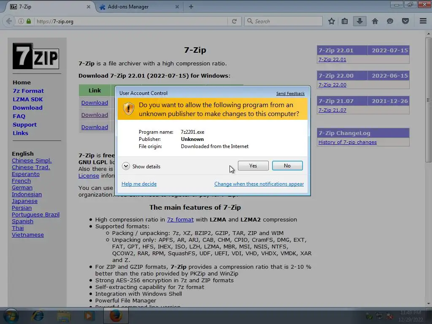Switch language to Chinese Trad.

coord(31,167)
